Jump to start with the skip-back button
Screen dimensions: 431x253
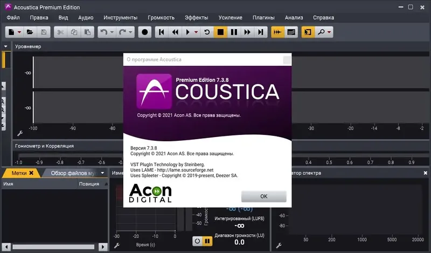click(162, 32)
